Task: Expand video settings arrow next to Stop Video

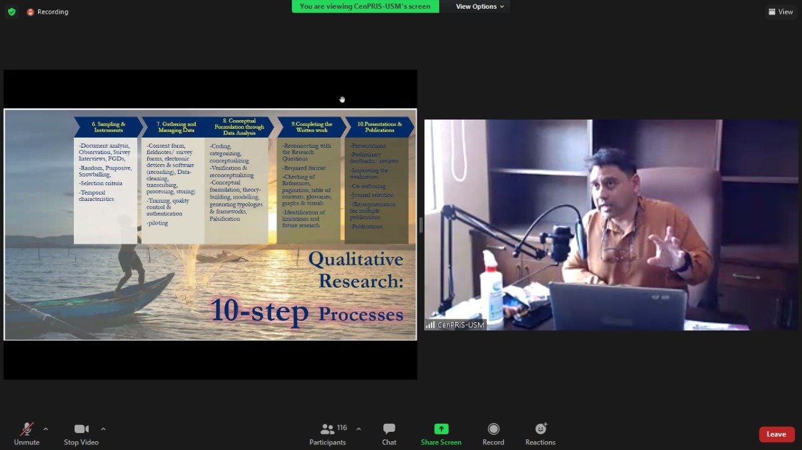Action: tap(103, 429)
